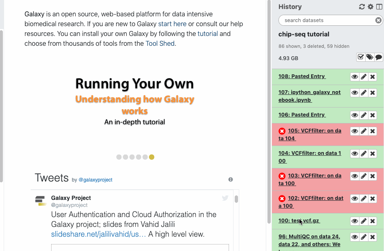View data of 107 ipython notebook dataset
Image resolution: width=384 pixels, height=251 pixels.
coord(355,93)
